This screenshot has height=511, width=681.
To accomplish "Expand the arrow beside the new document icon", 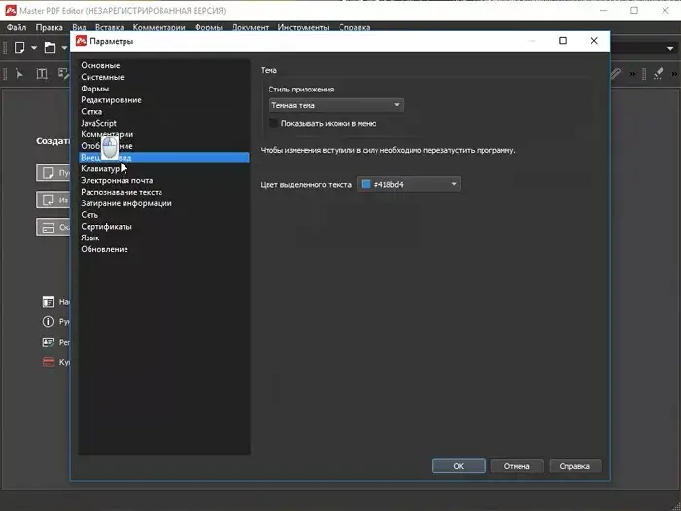I will pos(33,47).
